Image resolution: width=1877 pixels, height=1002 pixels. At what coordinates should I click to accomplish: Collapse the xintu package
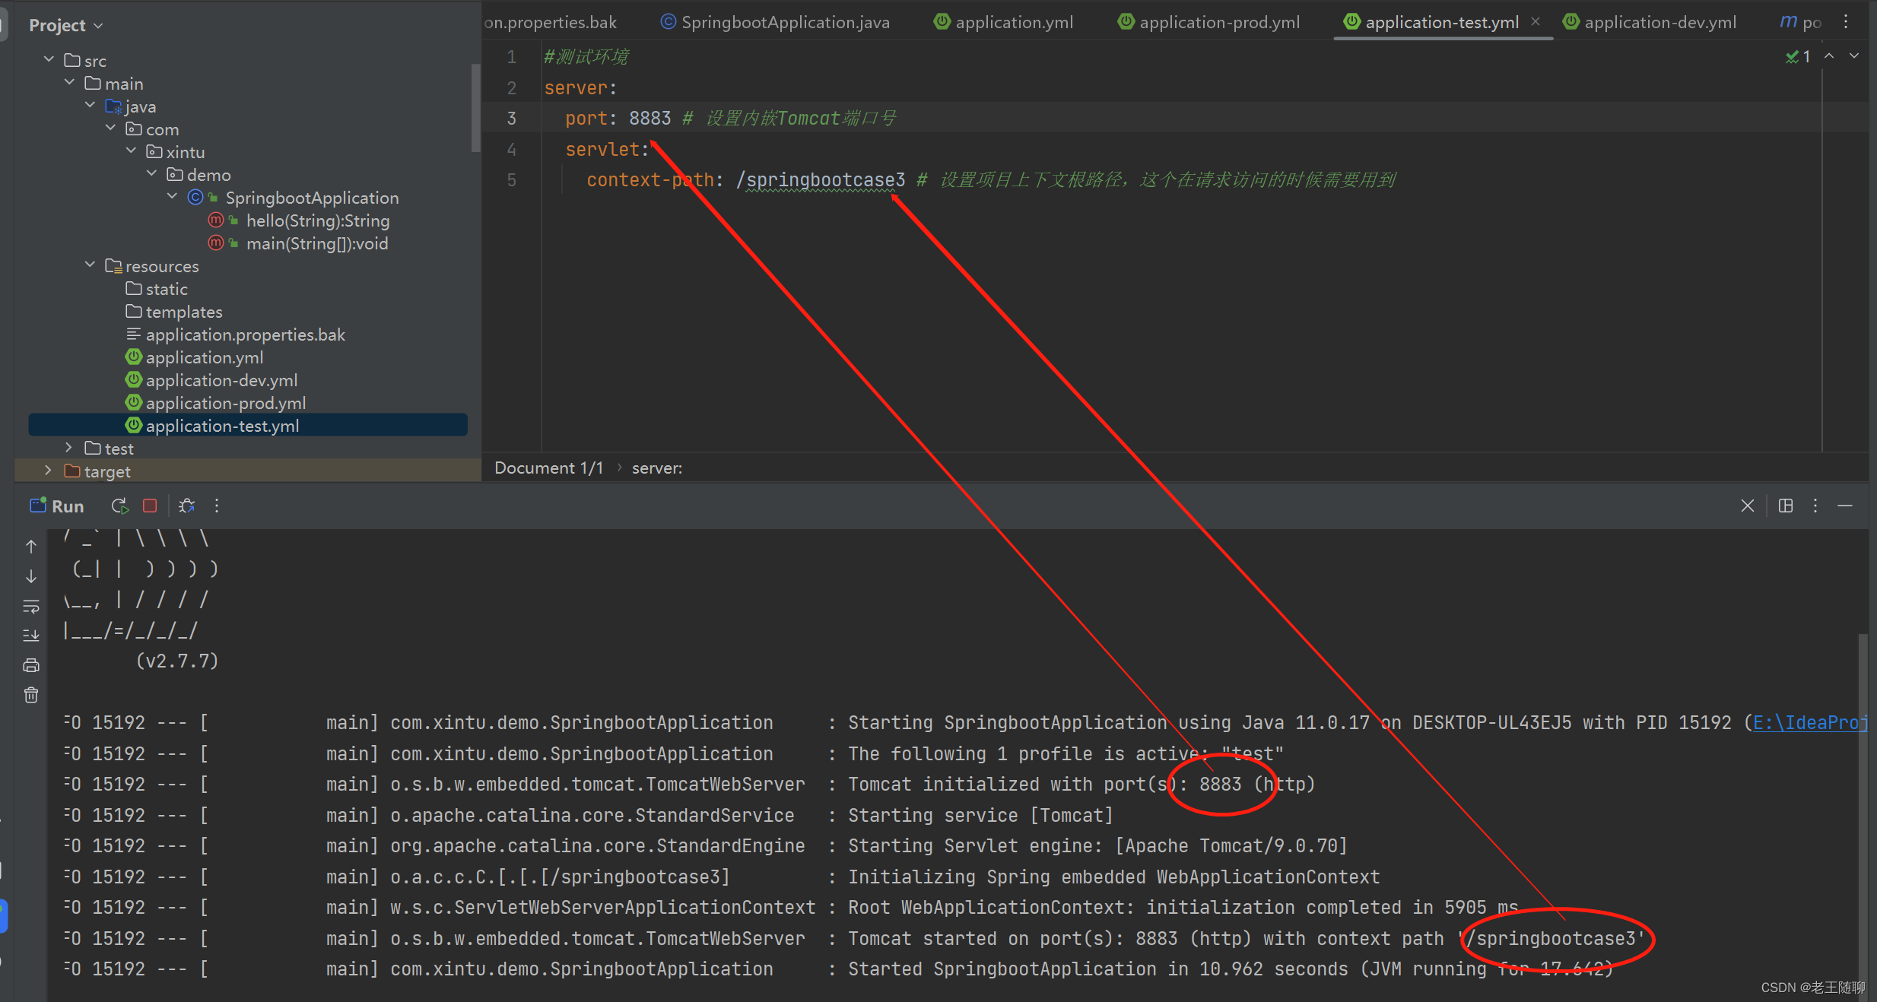[131, 151]
